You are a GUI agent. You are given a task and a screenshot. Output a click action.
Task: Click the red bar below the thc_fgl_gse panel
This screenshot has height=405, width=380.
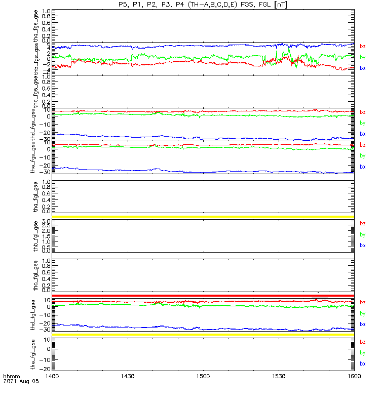203,296
